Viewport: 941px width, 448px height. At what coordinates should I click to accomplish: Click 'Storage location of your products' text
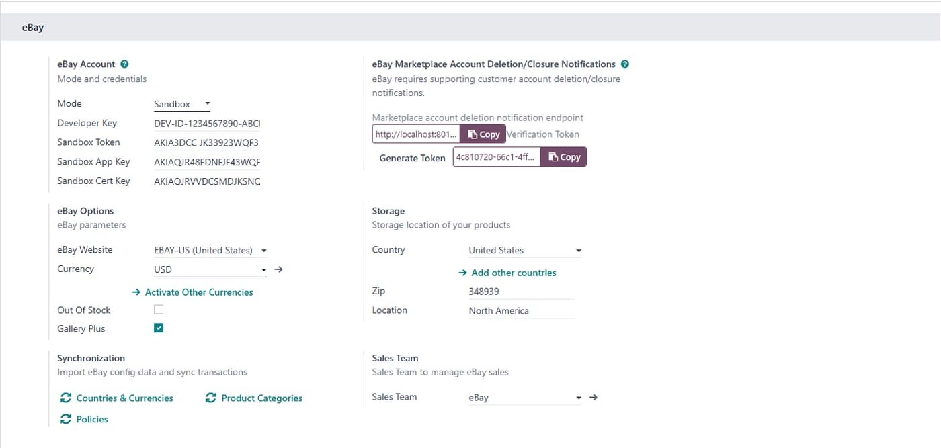point(442,225)
